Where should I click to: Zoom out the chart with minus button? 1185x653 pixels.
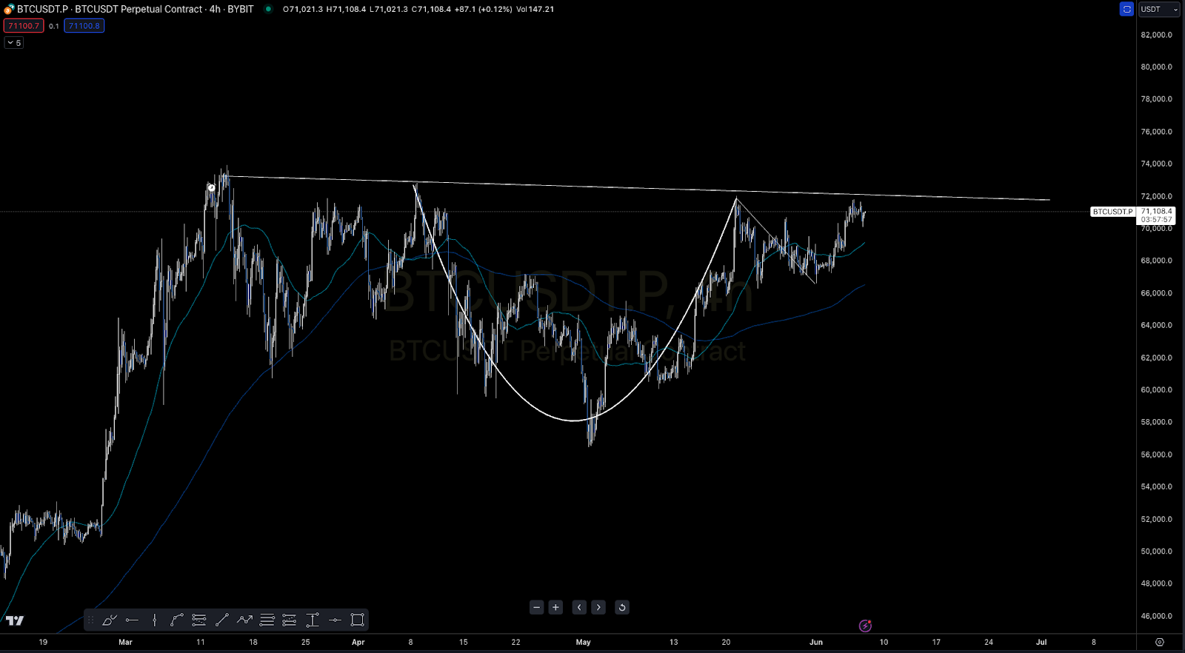537,607
